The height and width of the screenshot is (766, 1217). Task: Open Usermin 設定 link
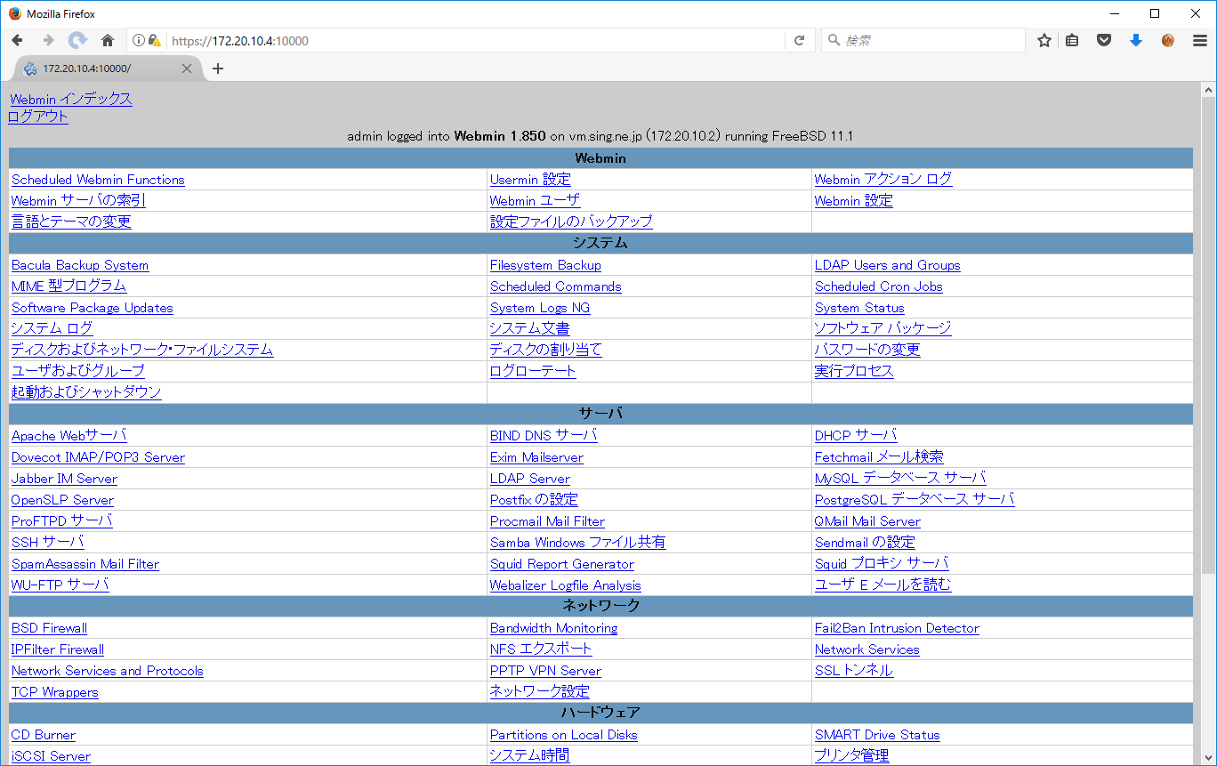530,180
